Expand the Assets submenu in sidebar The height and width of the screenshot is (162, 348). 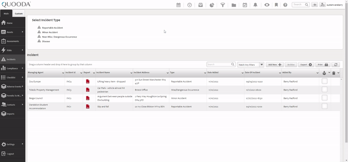[23, 32]
